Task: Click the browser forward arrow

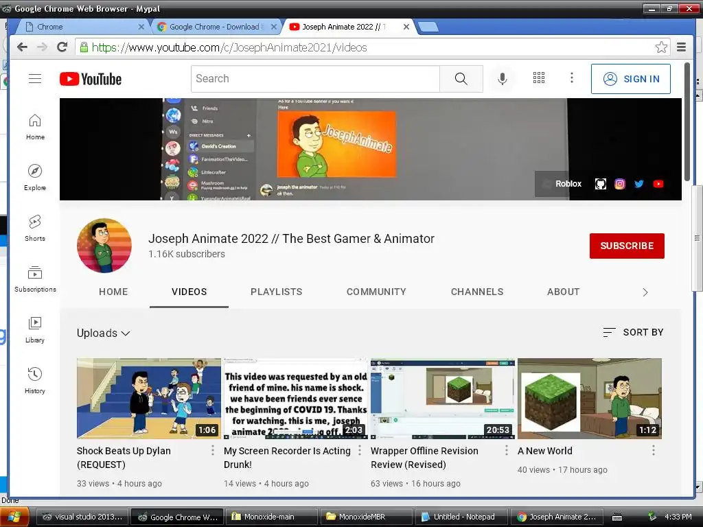Action: 42,47
